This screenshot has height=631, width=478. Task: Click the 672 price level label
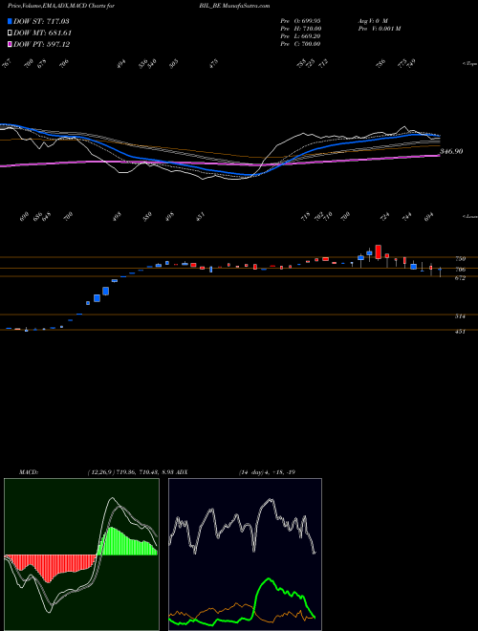[461, 278]
